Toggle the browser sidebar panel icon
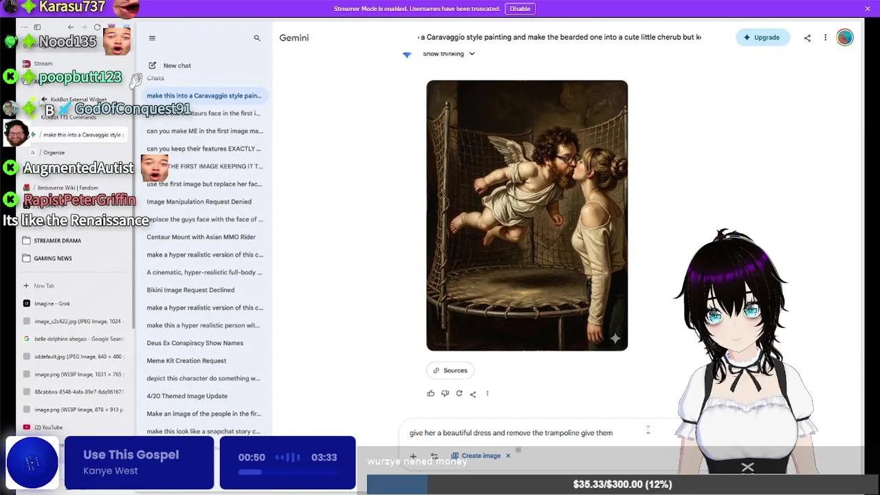Screen dimensions: 880x495 pyautogui.click(x=37, y=27)
